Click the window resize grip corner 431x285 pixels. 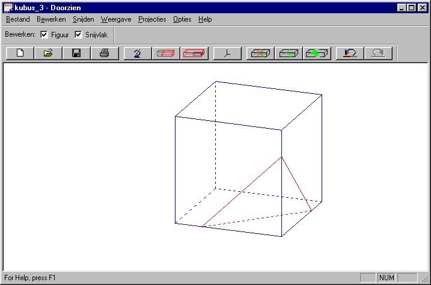[x=424, y=278]
